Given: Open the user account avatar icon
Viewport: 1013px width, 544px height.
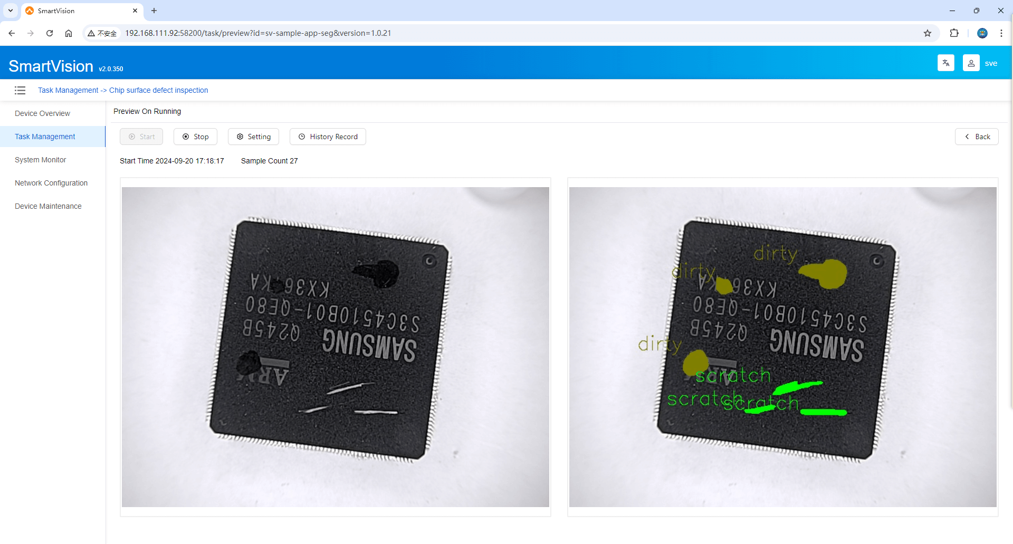Looking at the screenshot, I should click(971, 63).
